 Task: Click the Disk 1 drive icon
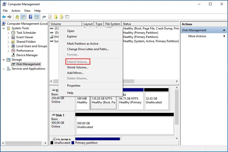(54, 115)
